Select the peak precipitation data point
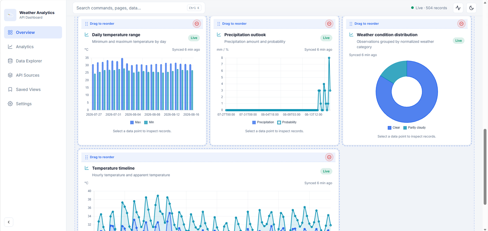488x231 pixels. (329, 58)
